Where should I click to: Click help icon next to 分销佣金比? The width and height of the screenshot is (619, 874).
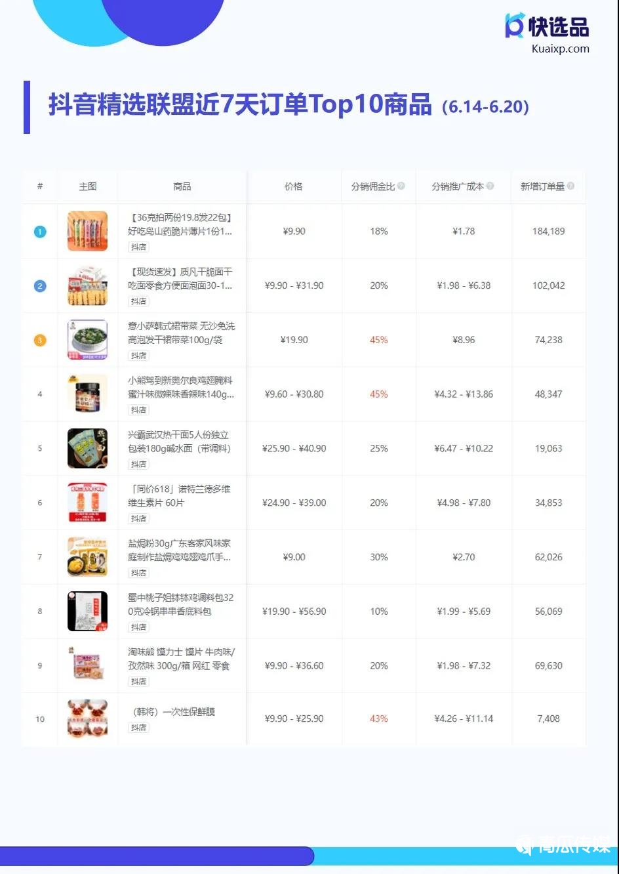401,186
